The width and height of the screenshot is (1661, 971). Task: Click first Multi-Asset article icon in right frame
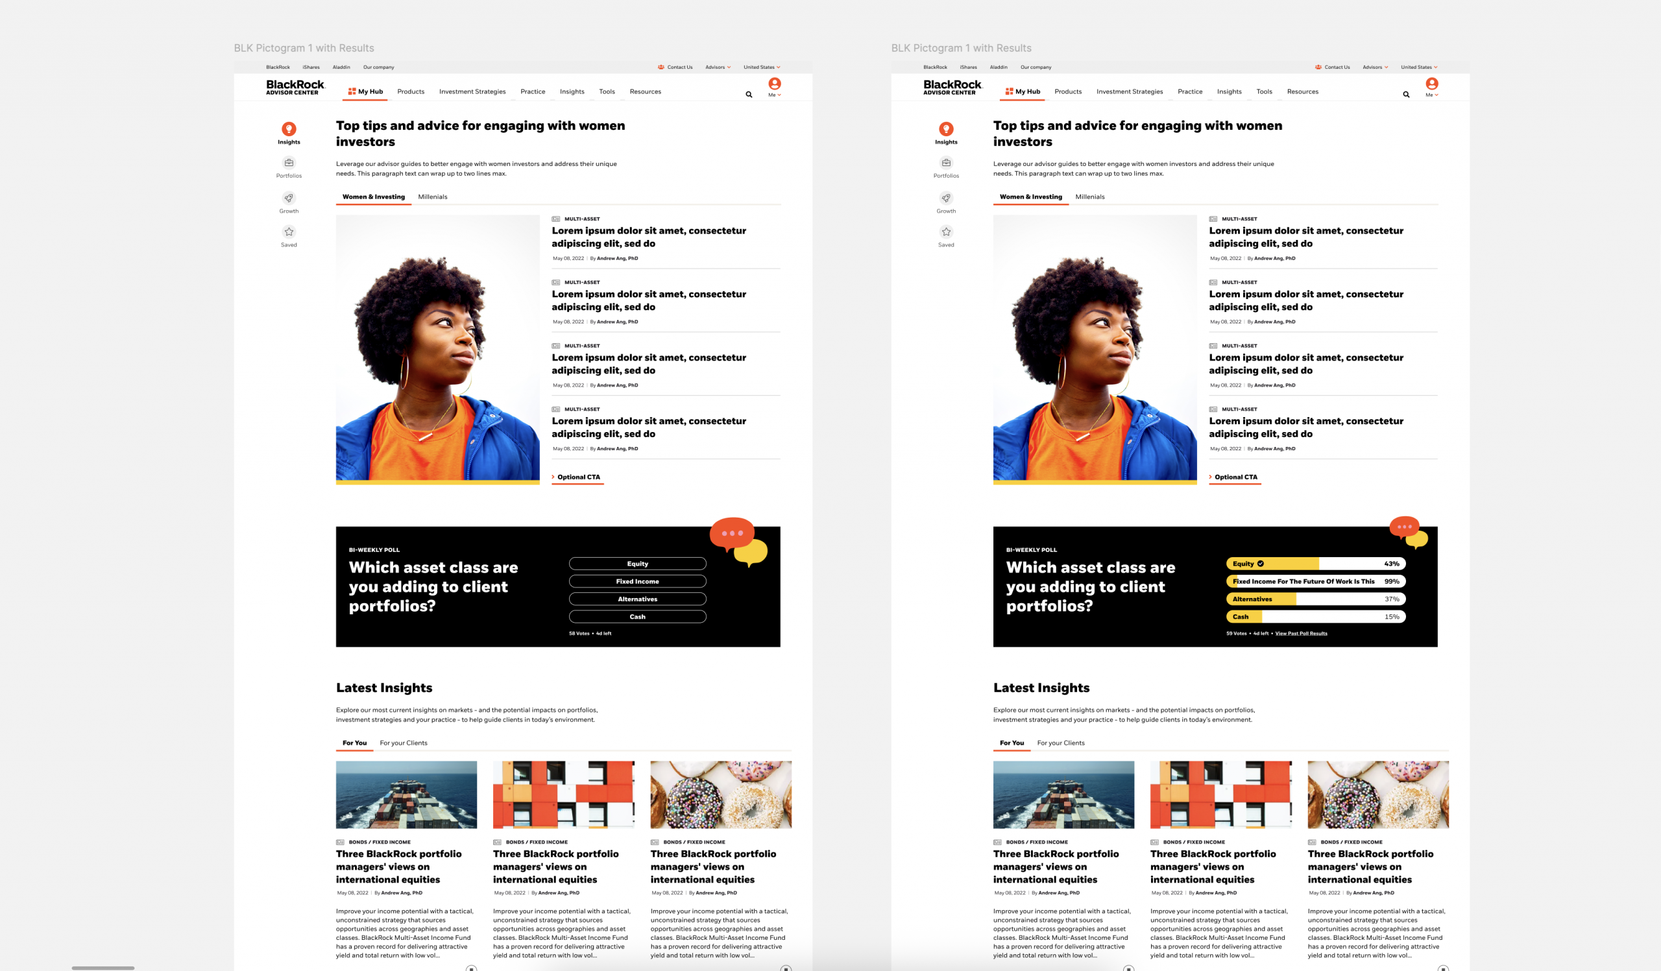click(1213, 219)
